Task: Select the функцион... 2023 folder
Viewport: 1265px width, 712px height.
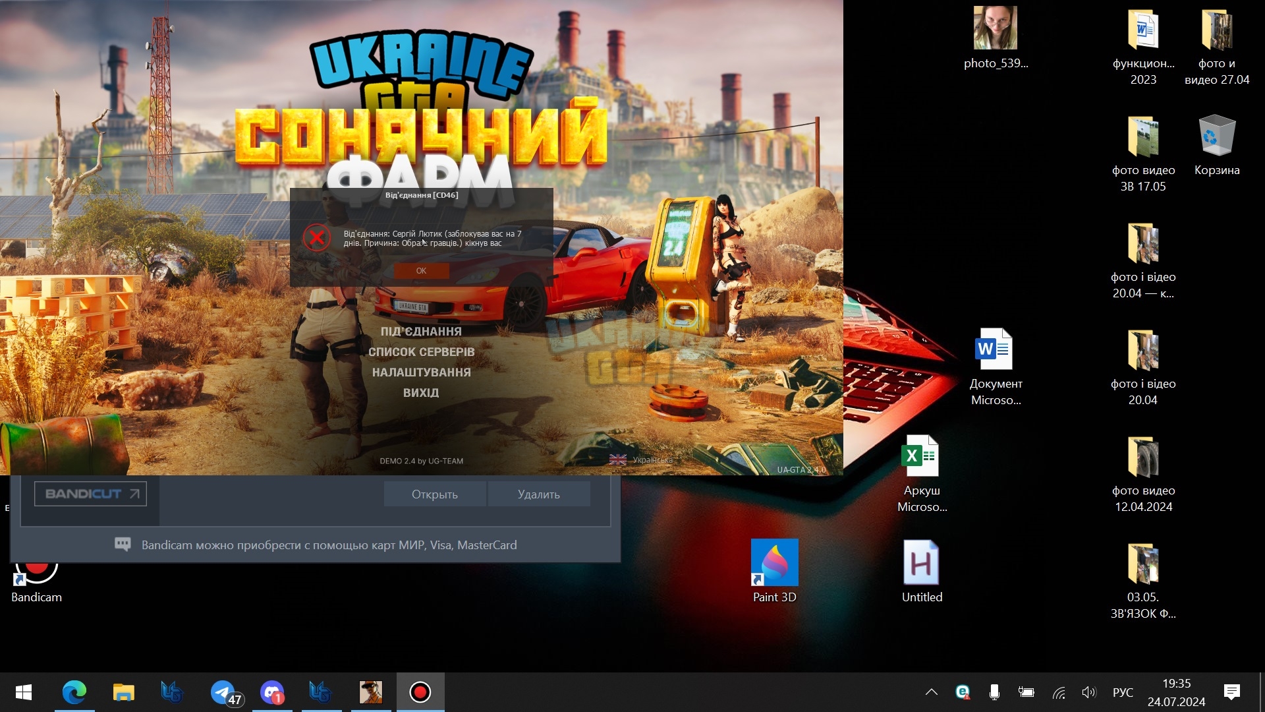Action: [1143, 47]
